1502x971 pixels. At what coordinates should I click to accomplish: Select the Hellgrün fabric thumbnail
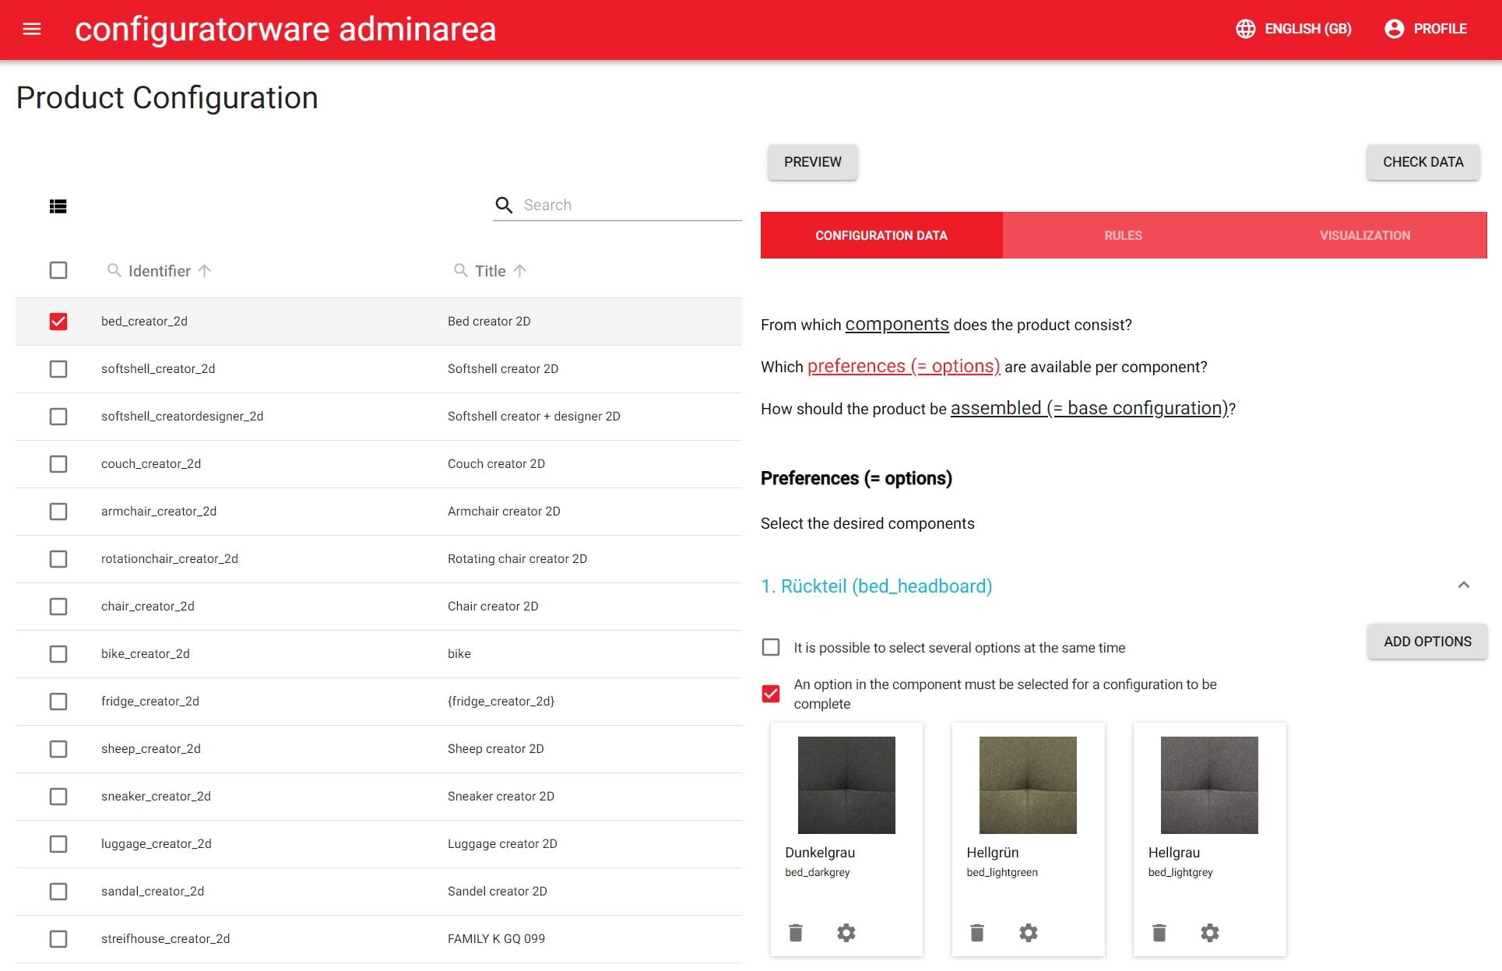(x=1027, y=784)
